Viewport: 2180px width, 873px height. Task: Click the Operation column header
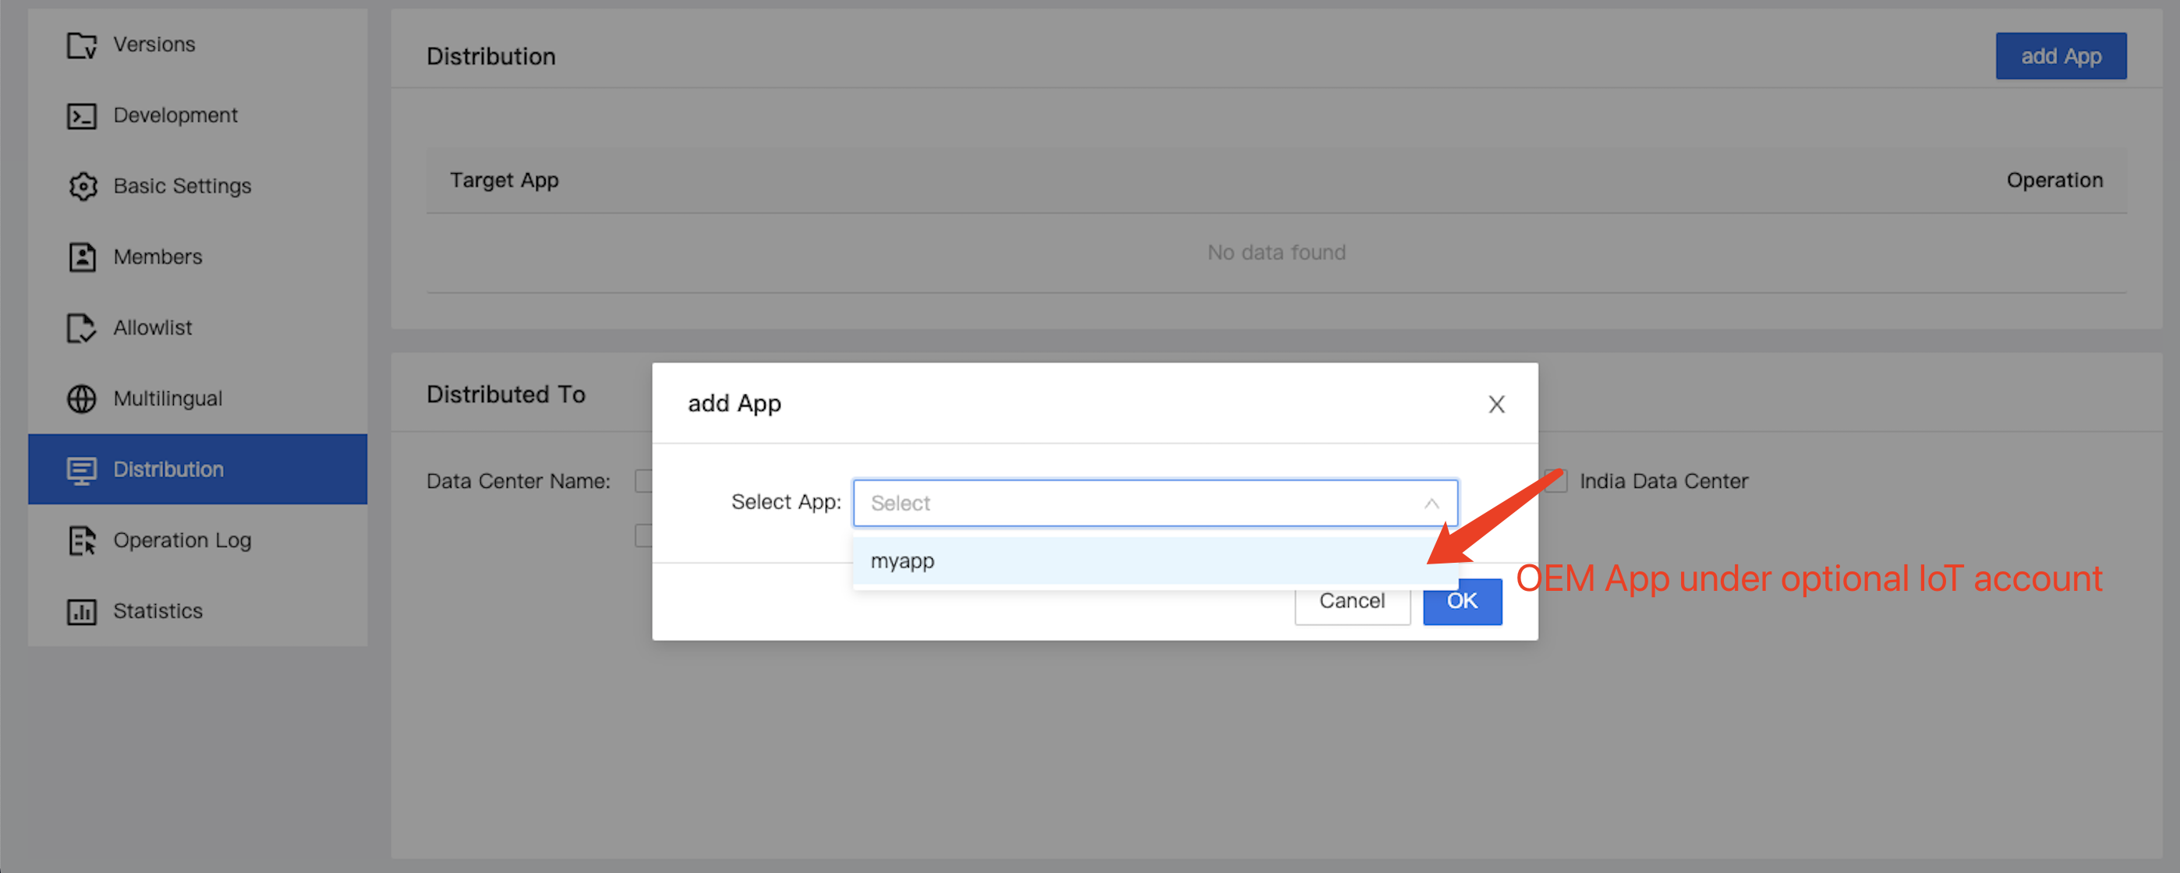2054,180
